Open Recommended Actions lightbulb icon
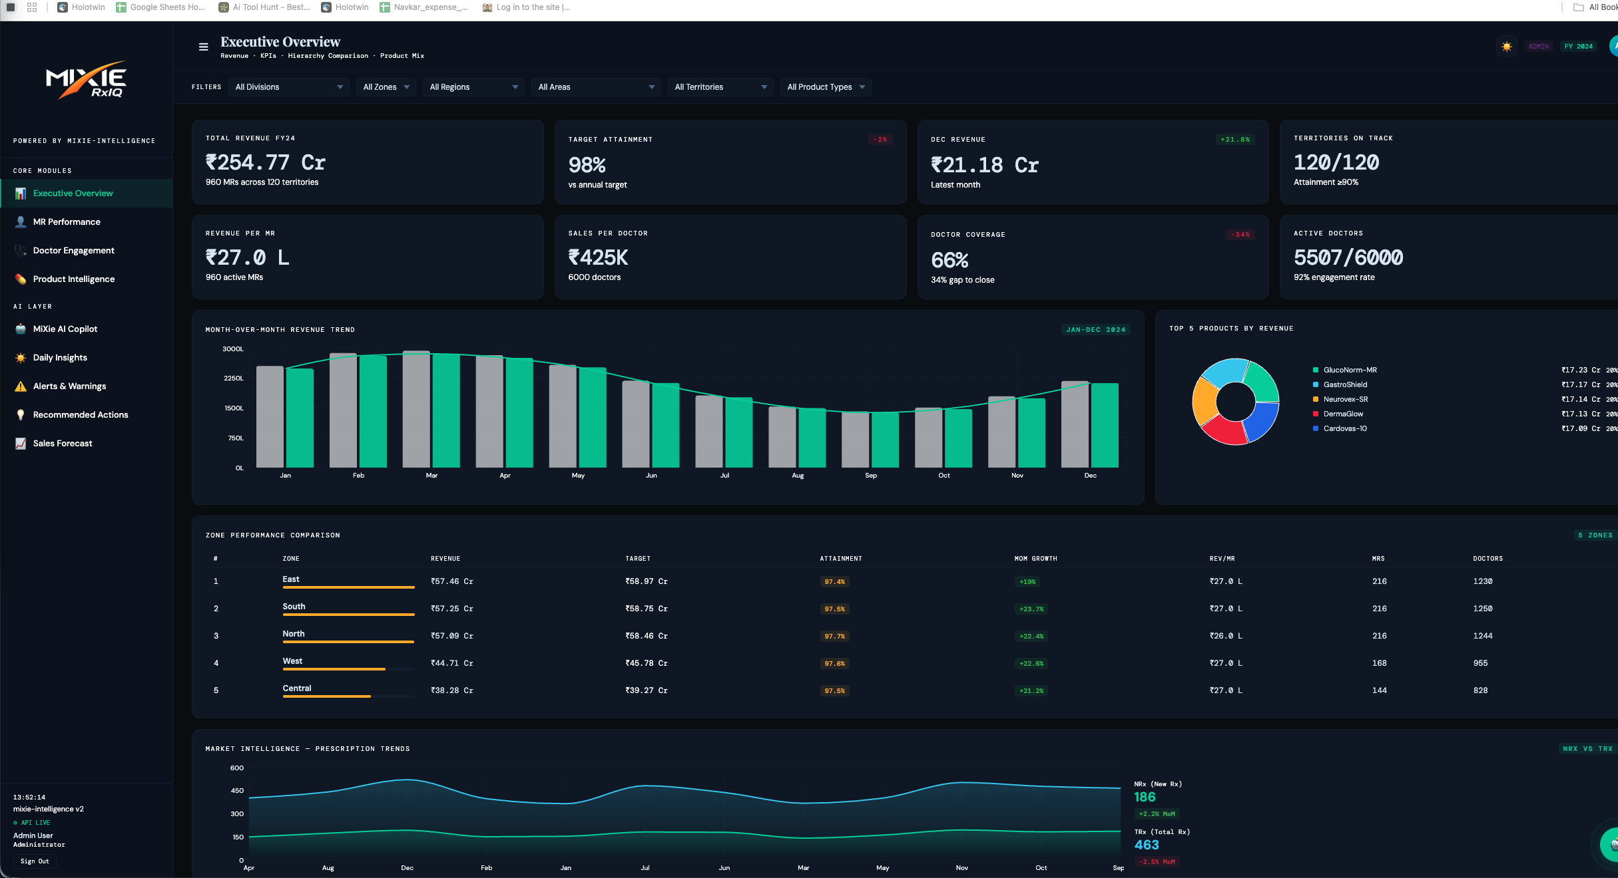The width and height of the screenshot is (1618, 878). pyautogui.click(x=21, y=415)
